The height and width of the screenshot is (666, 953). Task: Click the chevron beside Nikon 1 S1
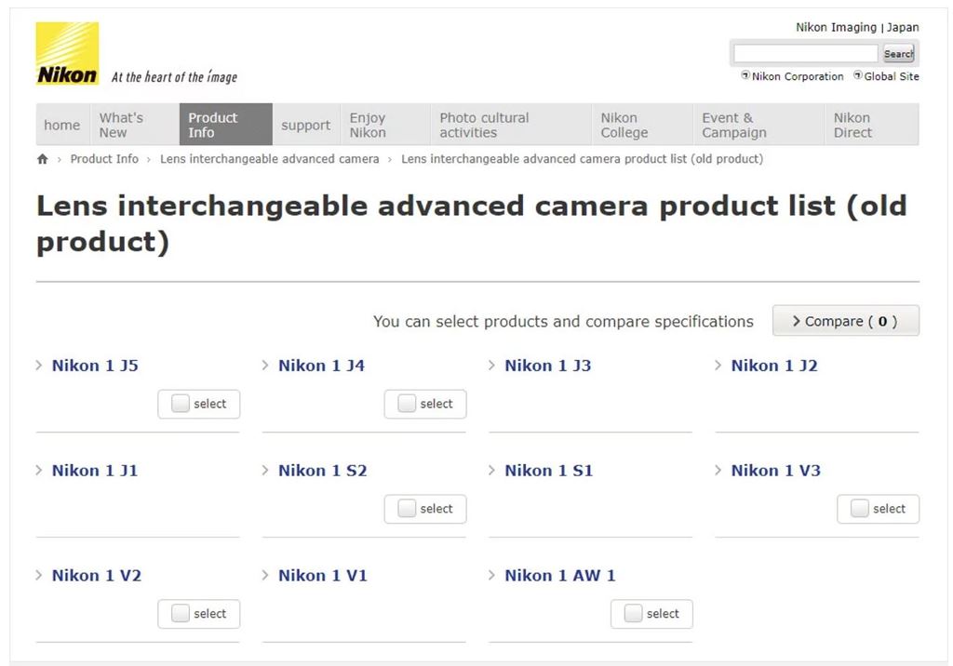(x=491, y=471)
